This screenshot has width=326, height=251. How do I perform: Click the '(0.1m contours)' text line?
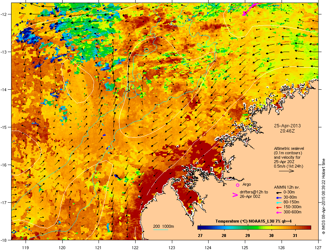pyautogui.click(x=288, y=153)
